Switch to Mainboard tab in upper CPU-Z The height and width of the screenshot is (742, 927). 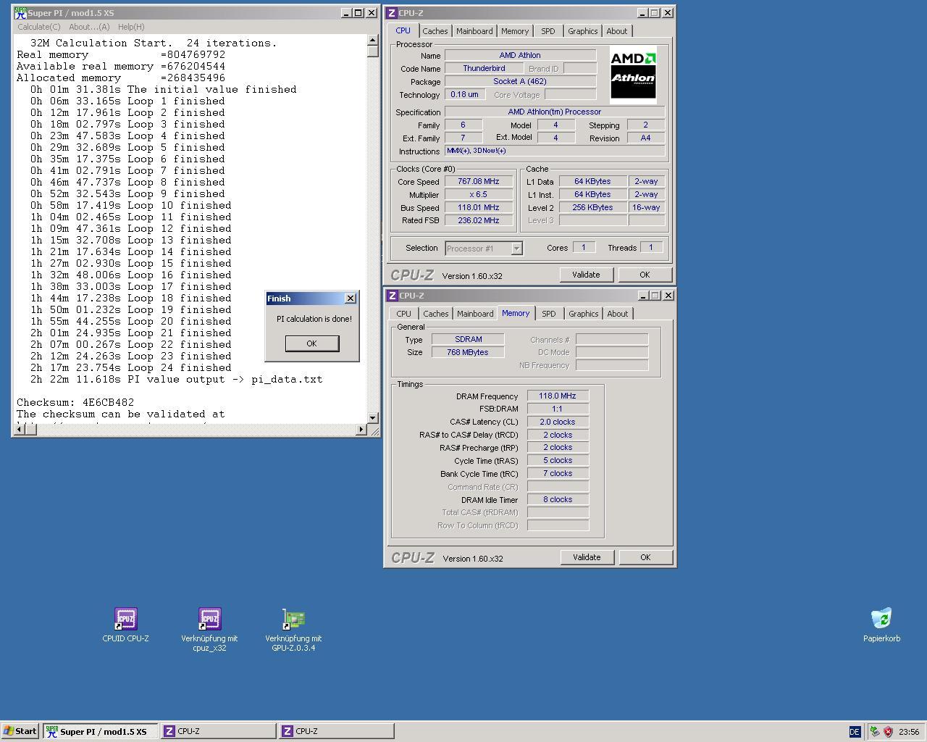[x=474, y=31]
